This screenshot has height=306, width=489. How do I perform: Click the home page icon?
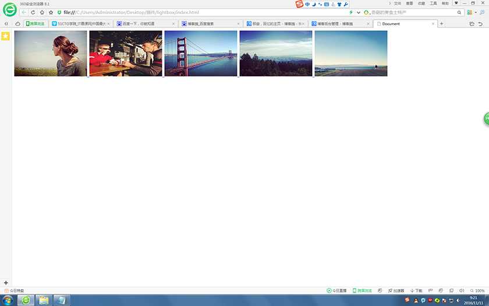coord(42,12)
